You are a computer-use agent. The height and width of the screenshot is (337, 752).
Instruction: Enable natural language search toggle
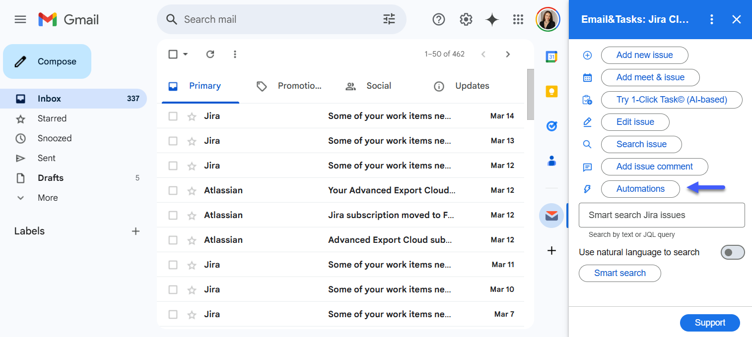(732, 252)
